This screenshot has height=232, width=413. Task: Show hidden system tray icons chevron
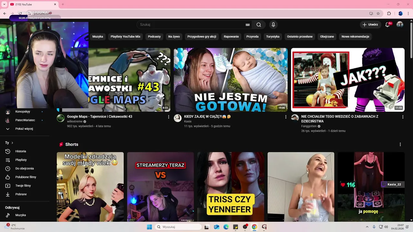pyautogui.click(x=367, y=227)
